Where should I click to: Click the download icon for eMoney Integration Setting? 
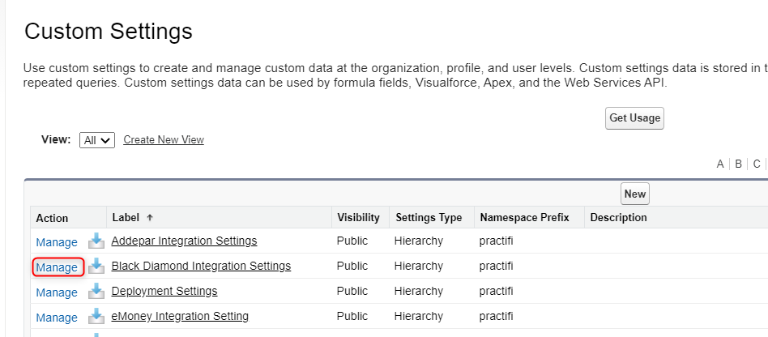tap(96, 316)
